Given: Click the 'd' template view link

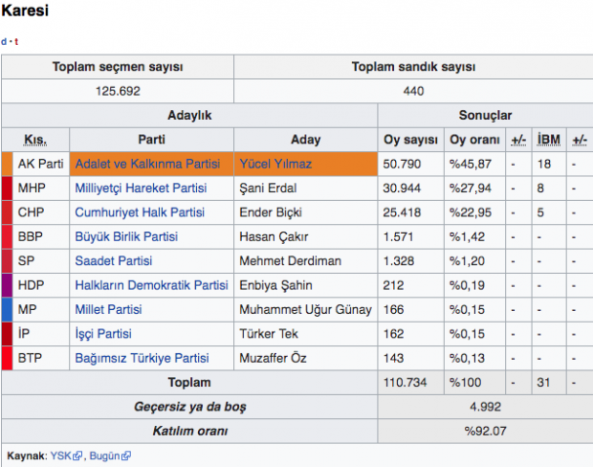Looking at the screenshot, I should pos(4,41).
